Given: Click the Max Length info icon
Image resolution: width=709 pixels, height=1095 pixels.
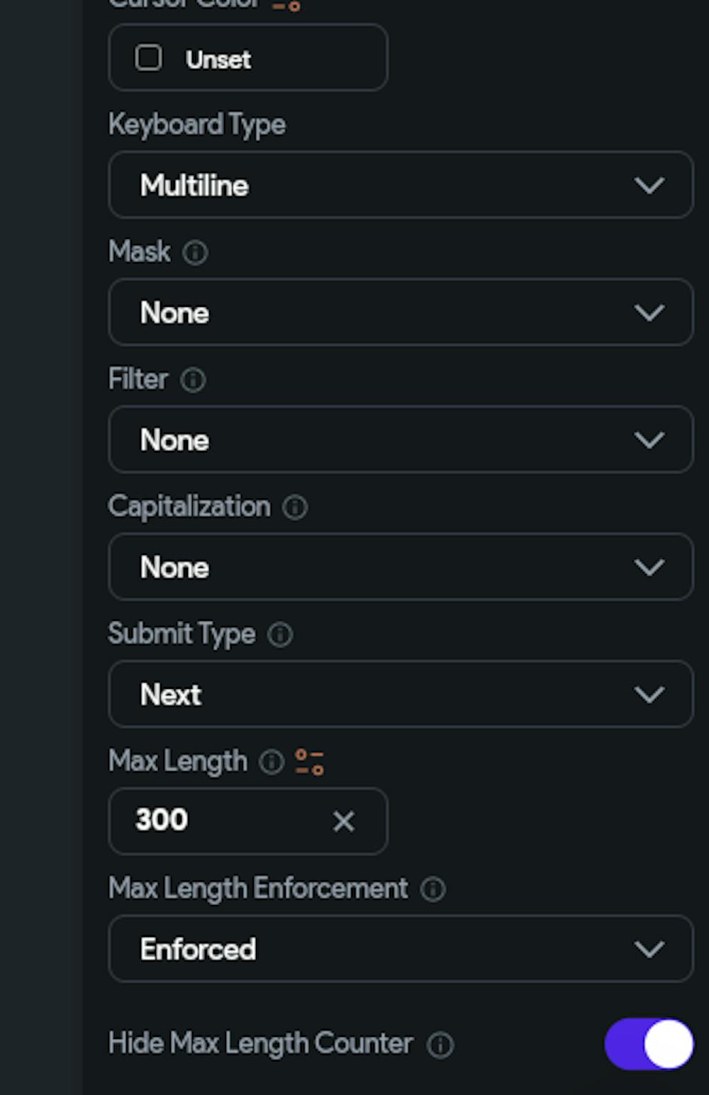Looking at the screenshot, I should pos(270,762).
